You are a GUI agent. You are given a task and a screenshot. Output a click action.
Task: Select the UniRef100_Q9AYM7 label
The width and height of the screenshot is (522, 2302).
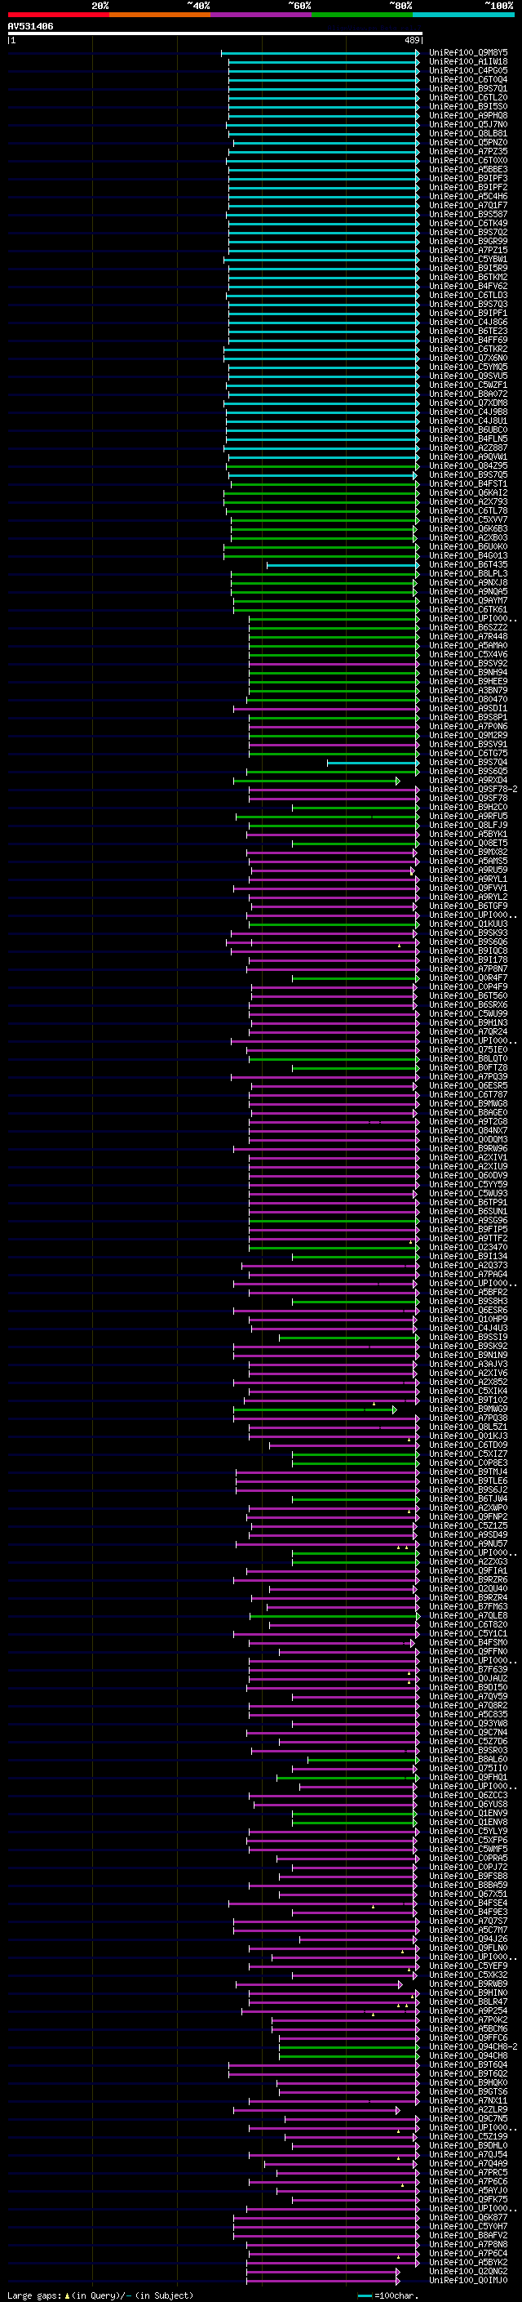point(467,600)
